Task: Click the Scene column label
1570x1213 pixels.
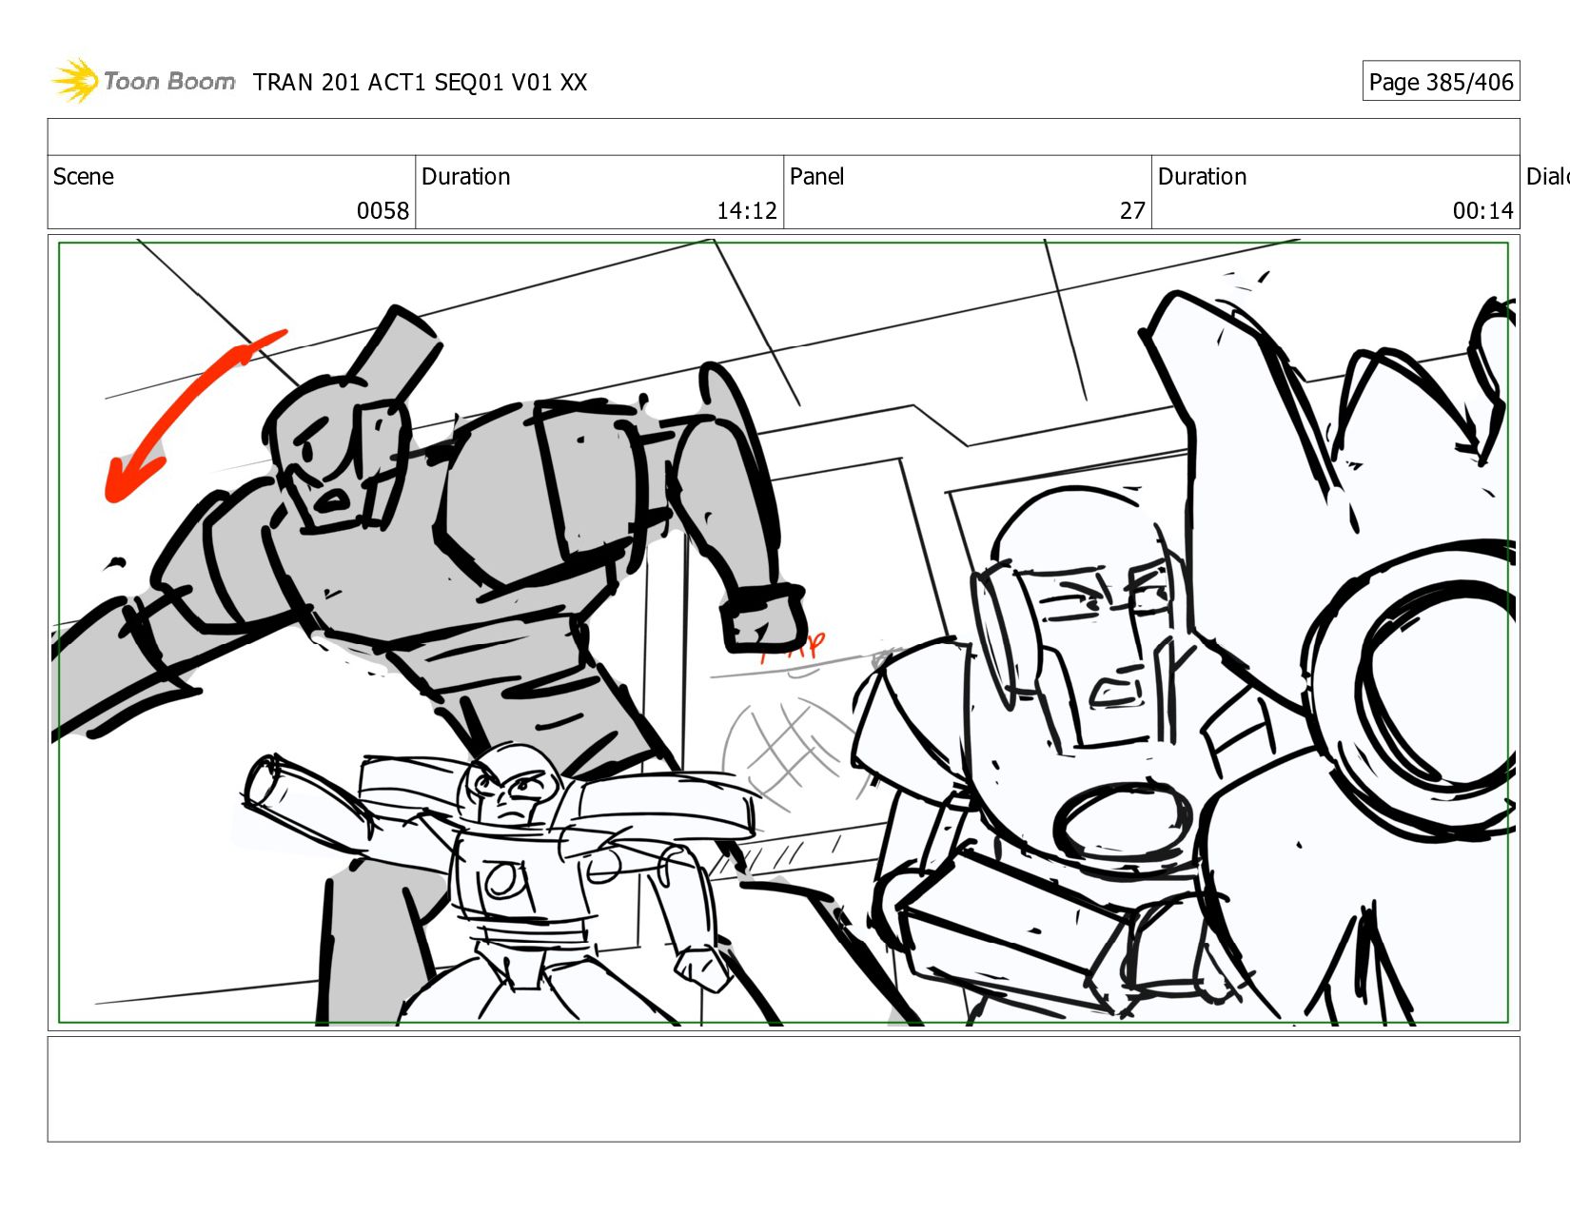Action: click(x=84, y=177)
